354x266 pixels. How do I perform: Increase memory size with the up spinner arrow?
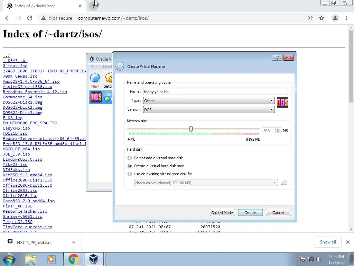pos(278,129)
